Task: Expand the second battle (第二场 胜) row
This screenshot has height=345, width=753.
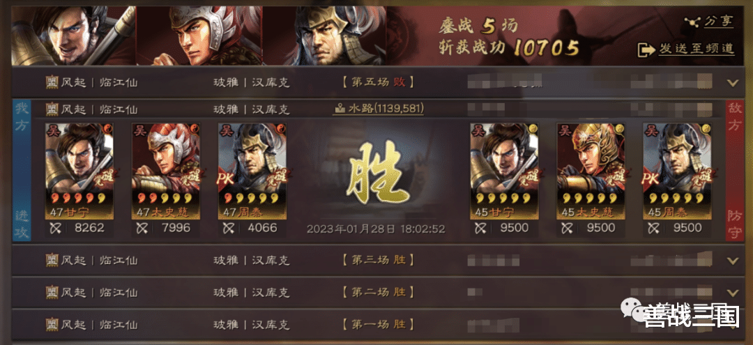Action: pos(732,292)
